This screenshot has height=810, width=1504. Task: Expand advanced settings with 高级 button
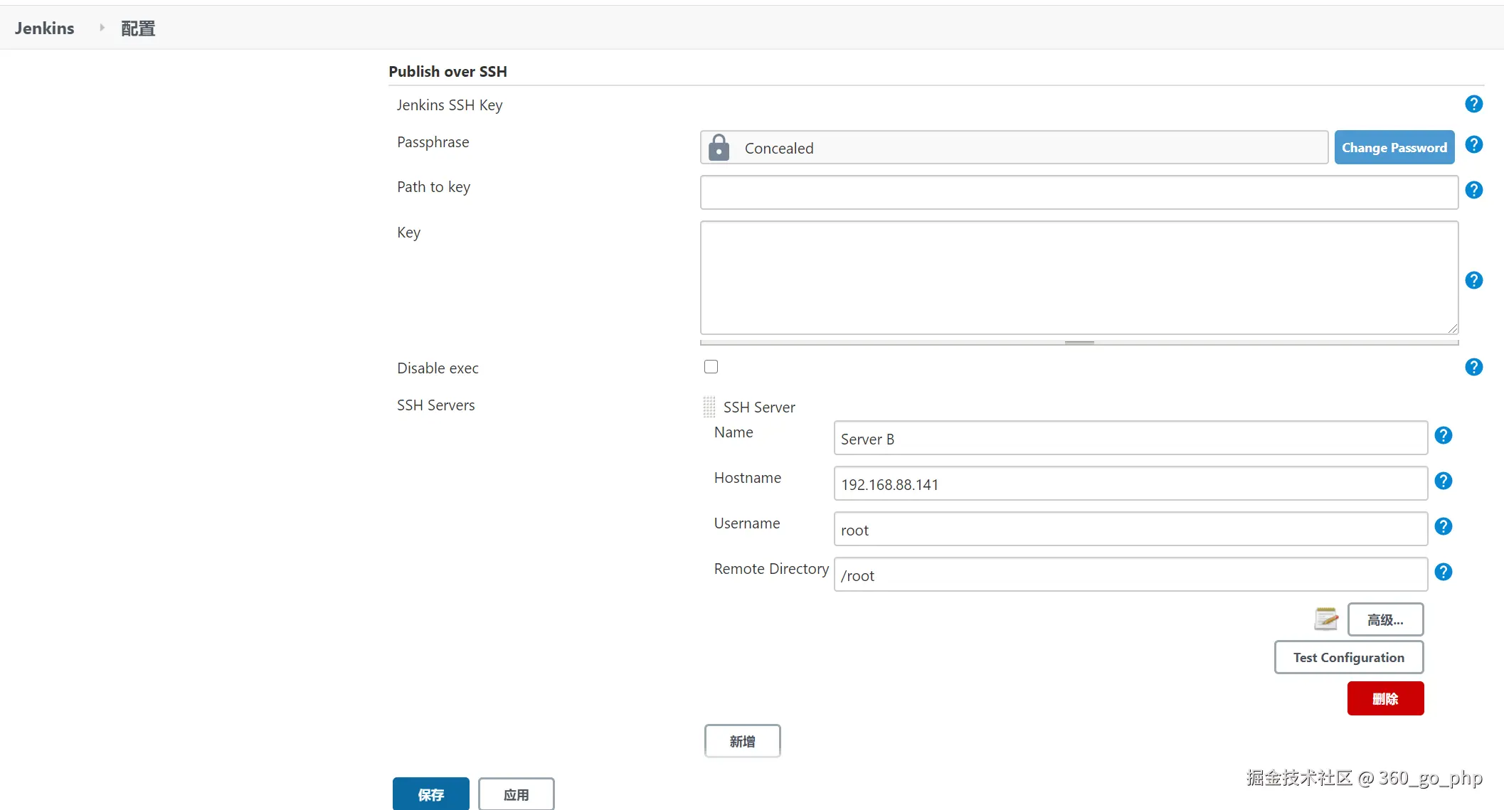pos(1384,619)
